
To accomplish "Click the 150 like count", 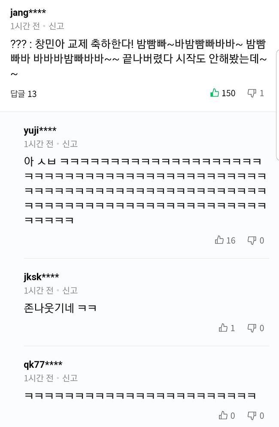I will 228,93.
